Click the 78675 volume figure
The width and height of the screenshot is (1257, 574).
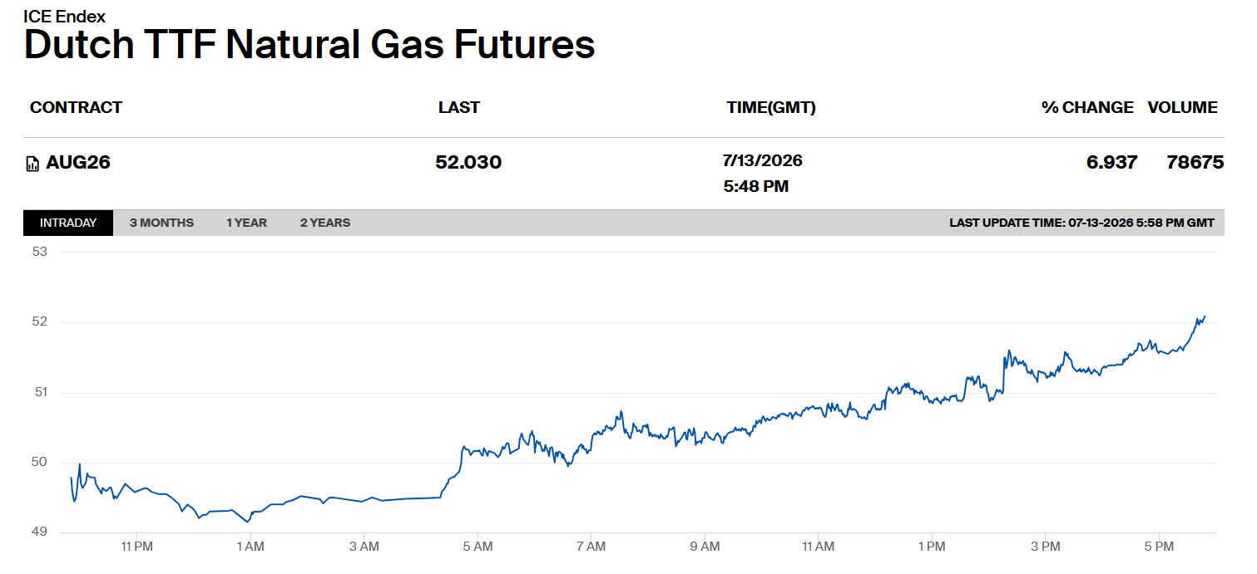point(1195,162)
